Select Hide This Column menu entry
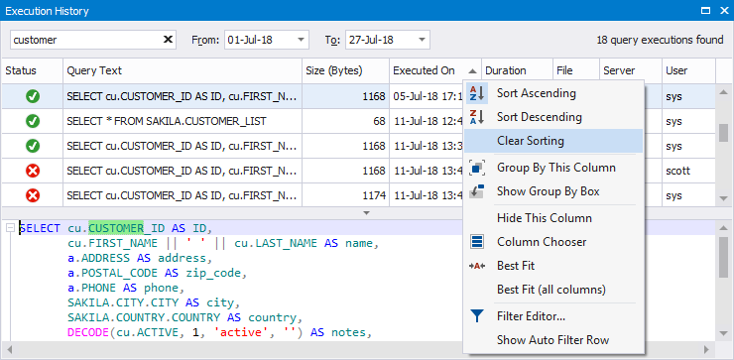This screenshot has height=360, width=734. pyautogui.click(x=553, y=218)
